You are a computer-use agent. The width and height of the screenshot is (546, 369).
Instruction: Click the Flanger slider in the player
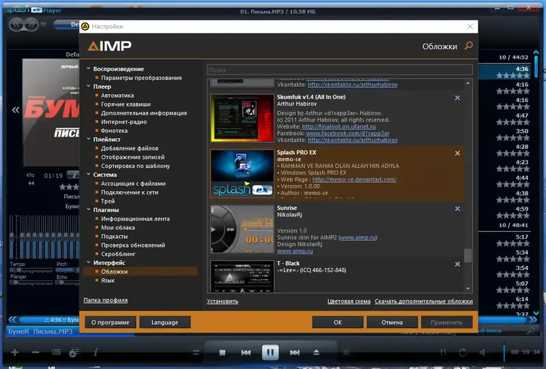tap(31, 282)
